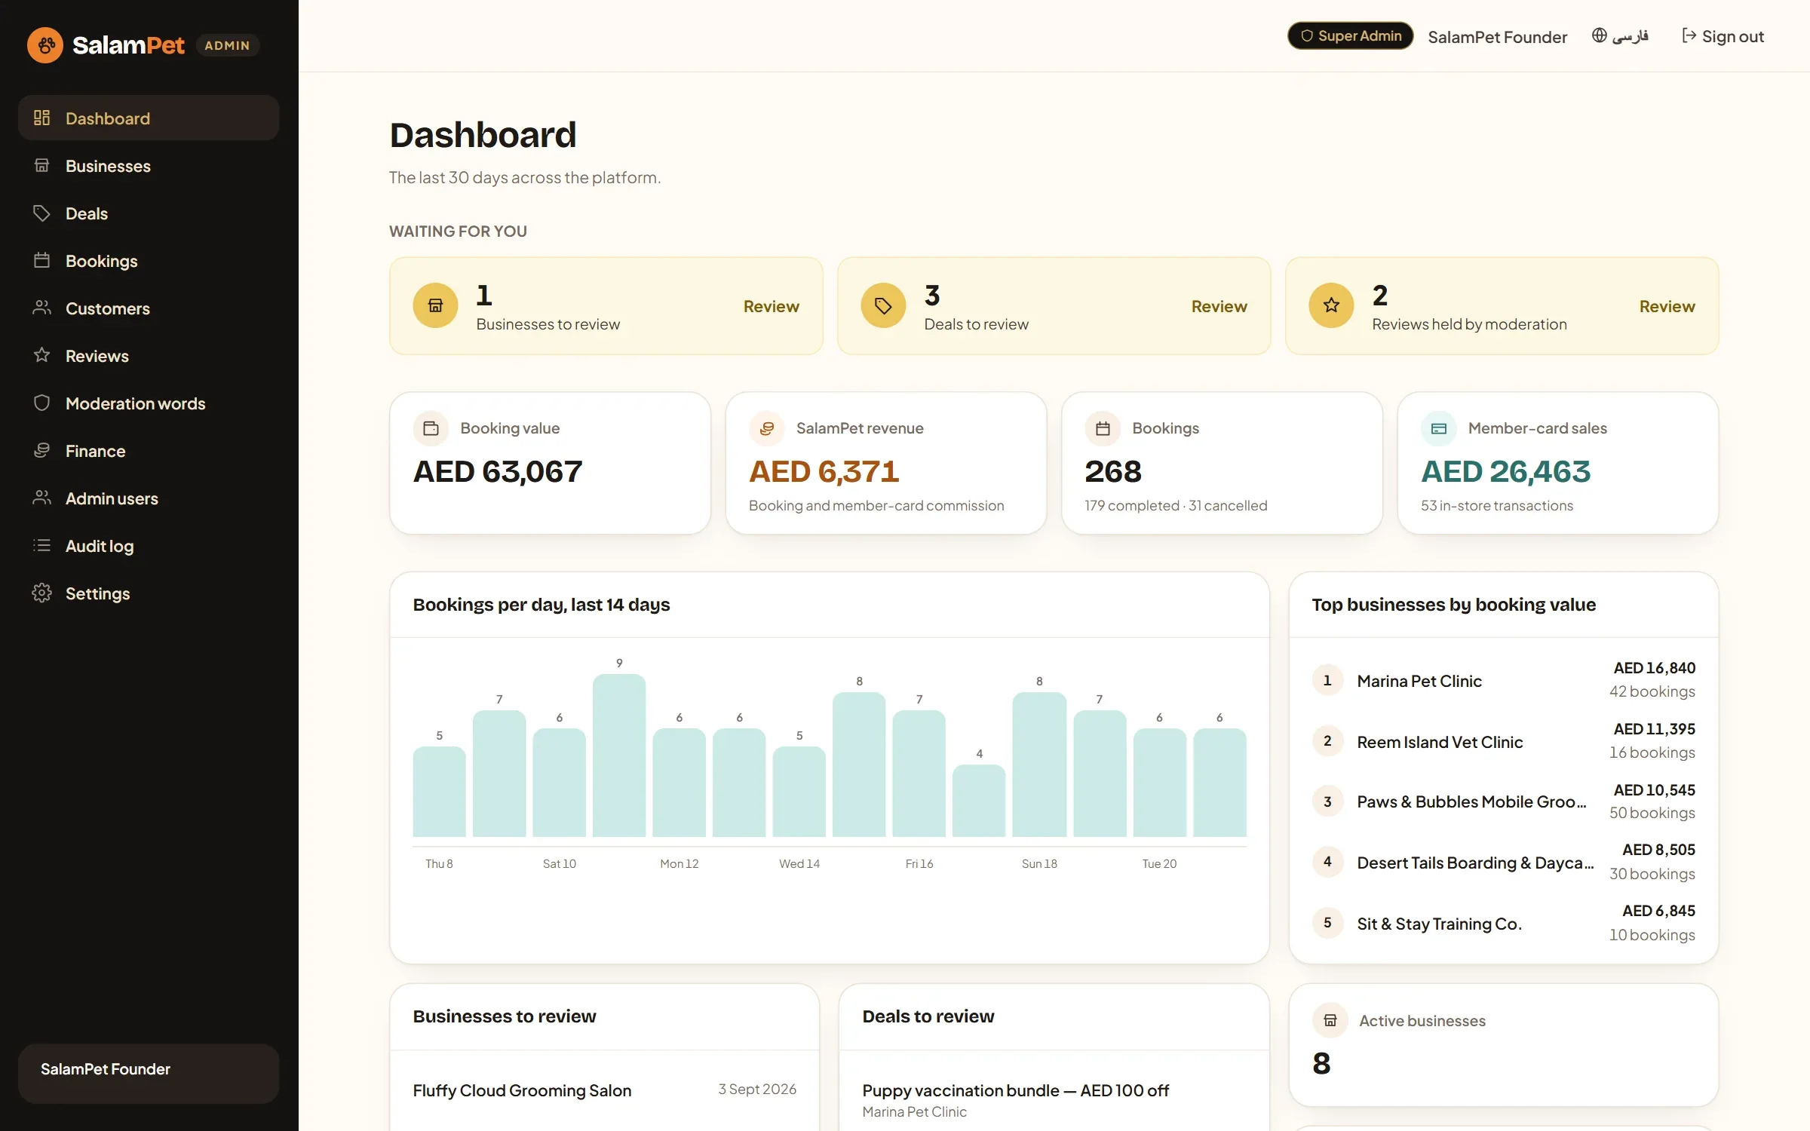The width and height of the screenshot is (1810, 1131).
Task: Click the Moderation words shield icon
Action: click(41, 403)
